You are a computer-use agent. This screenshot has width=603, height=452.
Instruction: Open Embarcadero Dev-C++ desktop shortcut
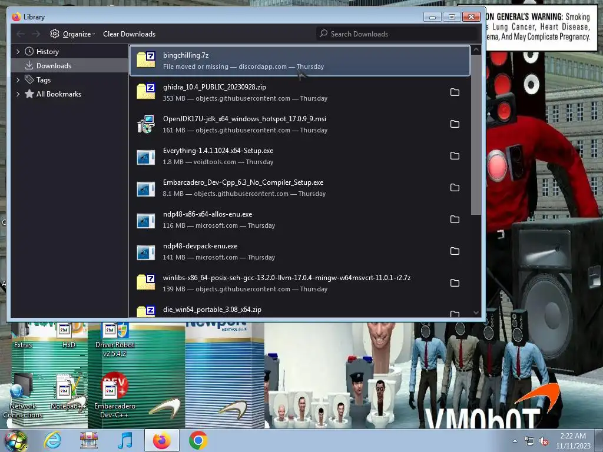point(115,396)
